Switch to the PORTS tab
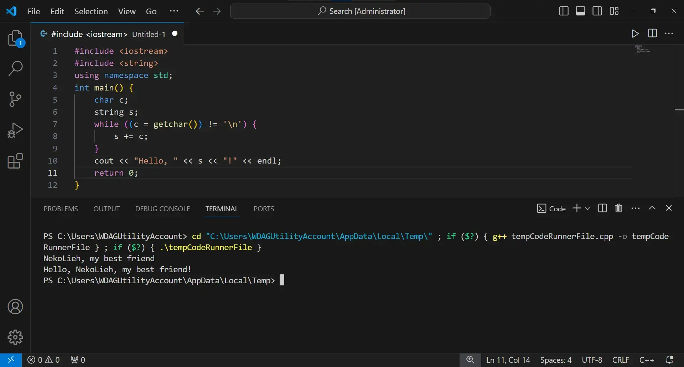The image size is (684, 367). coord(264,209)
